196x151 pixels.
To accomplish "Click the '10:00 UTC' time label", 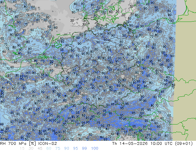I will pos(161,144).
